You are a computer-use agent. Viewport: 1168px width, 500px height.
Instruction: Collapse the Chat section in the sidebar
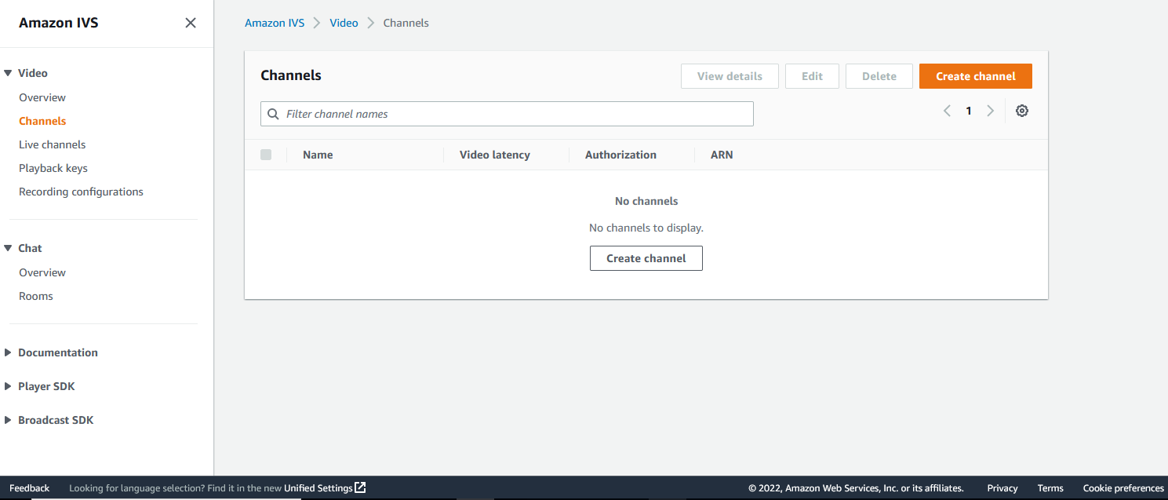(x=9, y=247)
